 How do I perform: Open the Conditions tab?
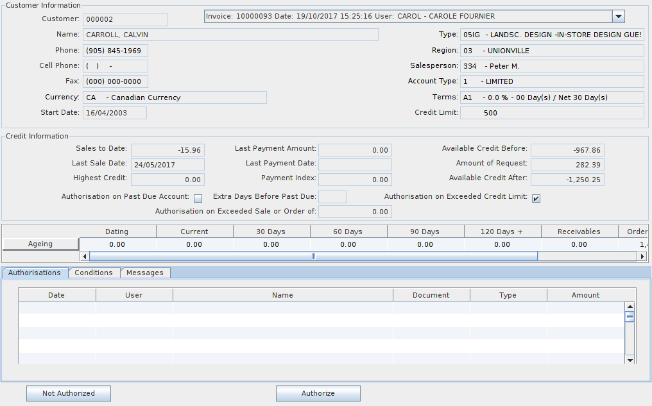coord(94,273)
